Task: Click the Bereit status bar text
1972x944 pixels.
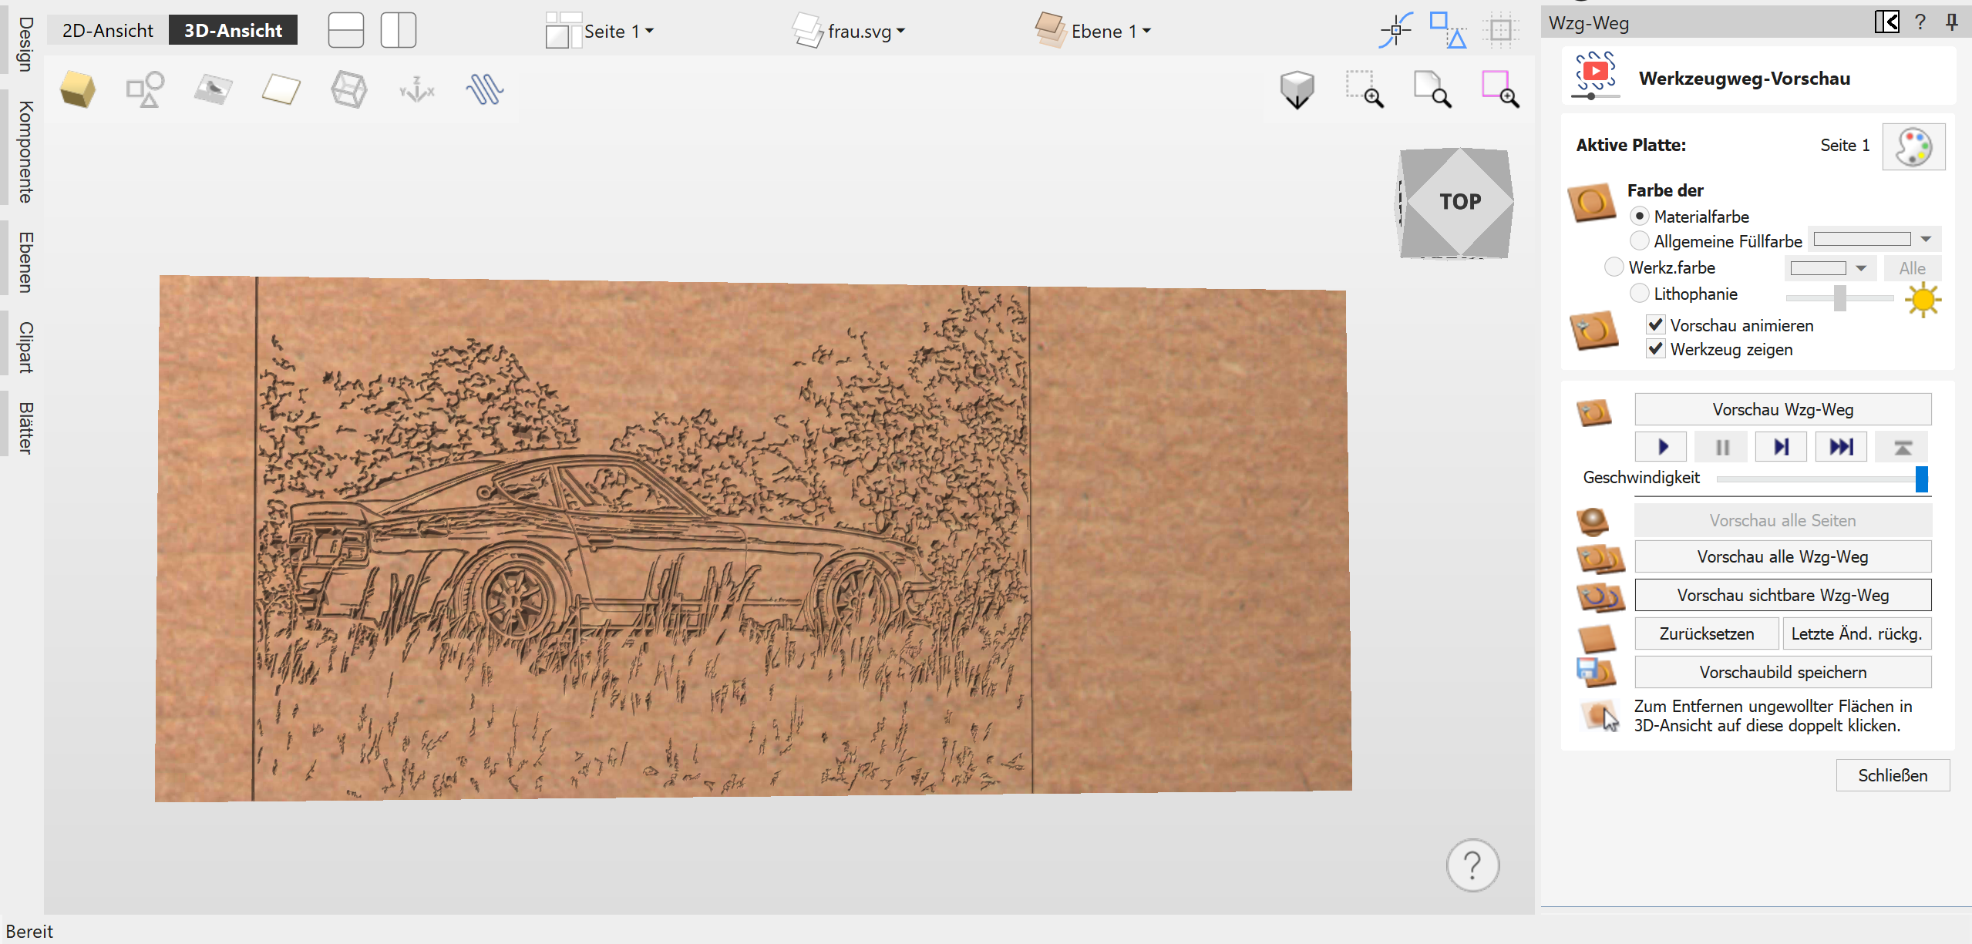Action: [29, 932]
